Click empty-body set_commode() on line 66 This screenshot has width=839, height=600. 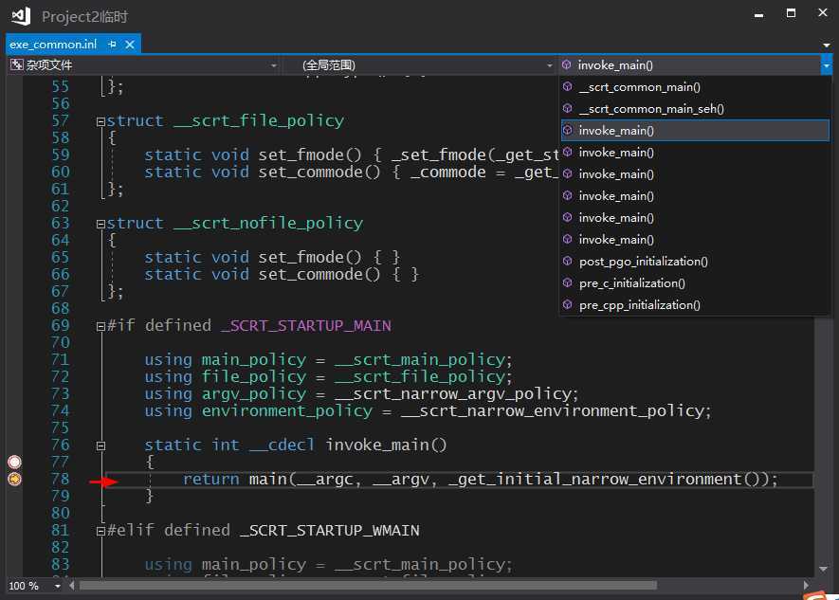[x=282, y=274]
